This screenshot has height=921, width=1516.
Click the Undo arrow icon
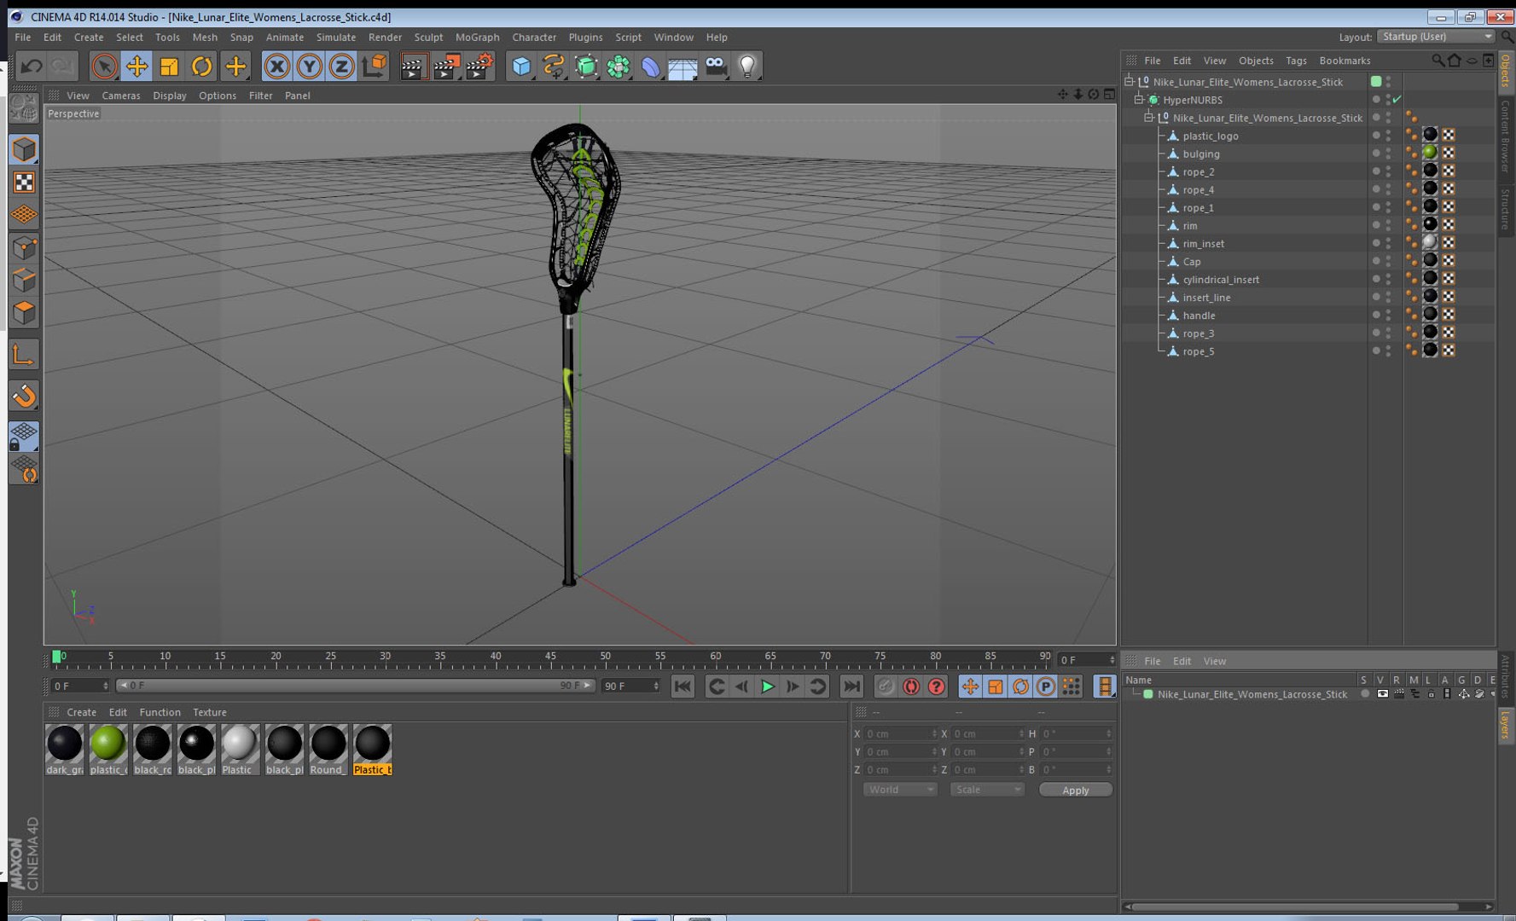coord(32,66)
